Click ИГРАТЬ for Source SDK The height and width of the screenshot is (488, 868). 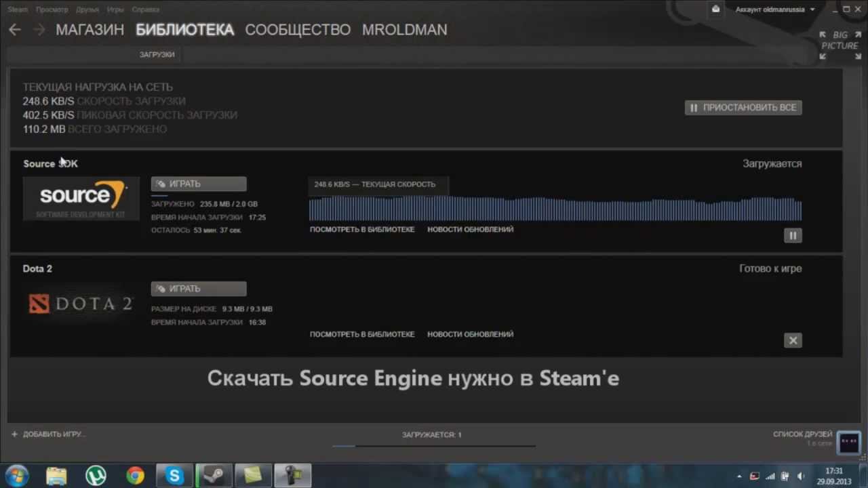(199, 184)
